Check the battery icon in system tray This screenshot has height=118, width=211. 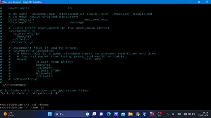coord(194,114)
